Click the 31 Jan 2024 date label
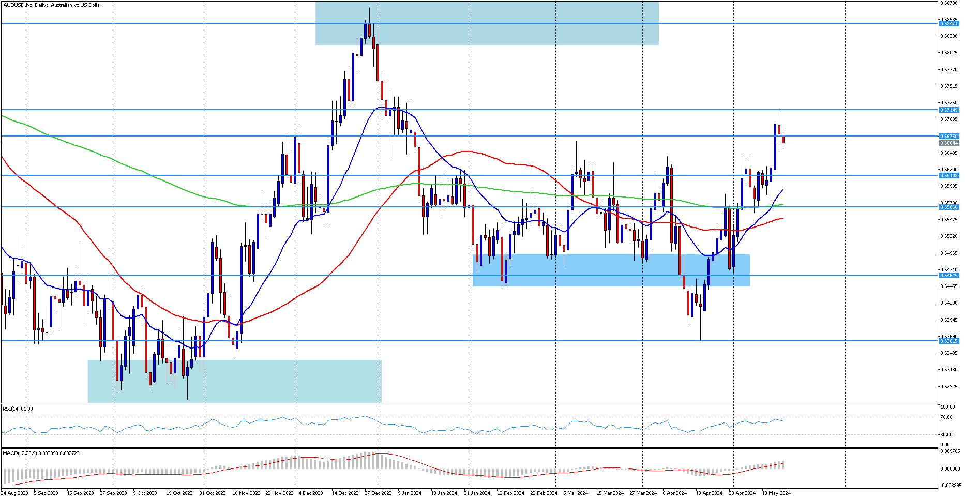Image resolution: width=965 pixels, height=499 pixels. click(477, 493)
